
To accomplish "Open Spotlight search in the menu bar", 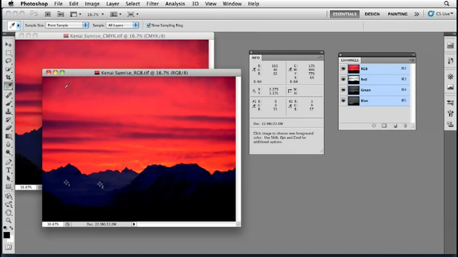I will (447, 4).
